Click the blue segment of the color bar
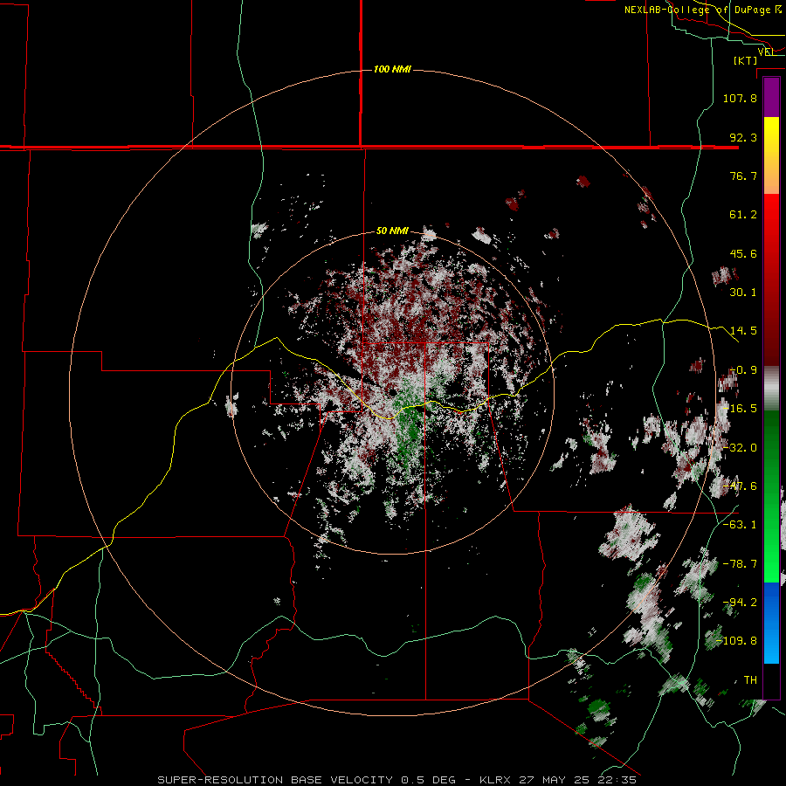This screenshot has width=786, height=786. pyautogui.click(x=771, y=623)
